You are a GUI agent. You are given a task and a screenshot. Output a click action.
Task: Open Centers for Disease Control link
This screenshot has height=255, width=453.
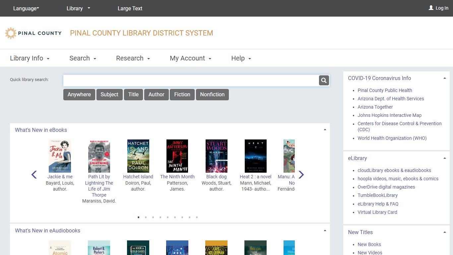(399, 127)
